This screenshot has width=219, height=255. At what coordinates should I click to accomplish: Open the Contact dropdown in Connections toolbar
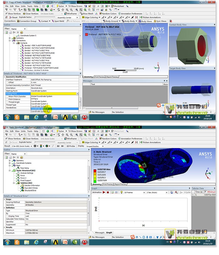tap(49, 21)
